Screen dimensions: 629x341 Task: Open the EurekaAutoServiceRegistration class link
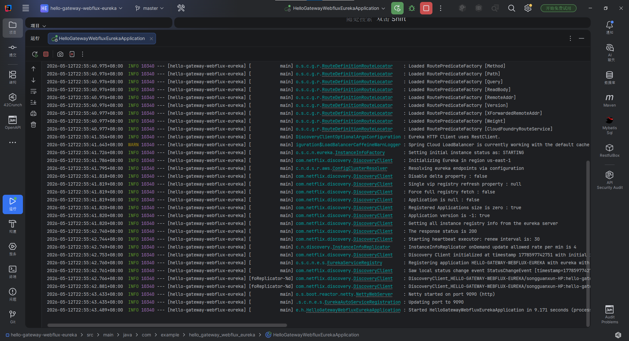pyautogui.click(x=362, y=302)
